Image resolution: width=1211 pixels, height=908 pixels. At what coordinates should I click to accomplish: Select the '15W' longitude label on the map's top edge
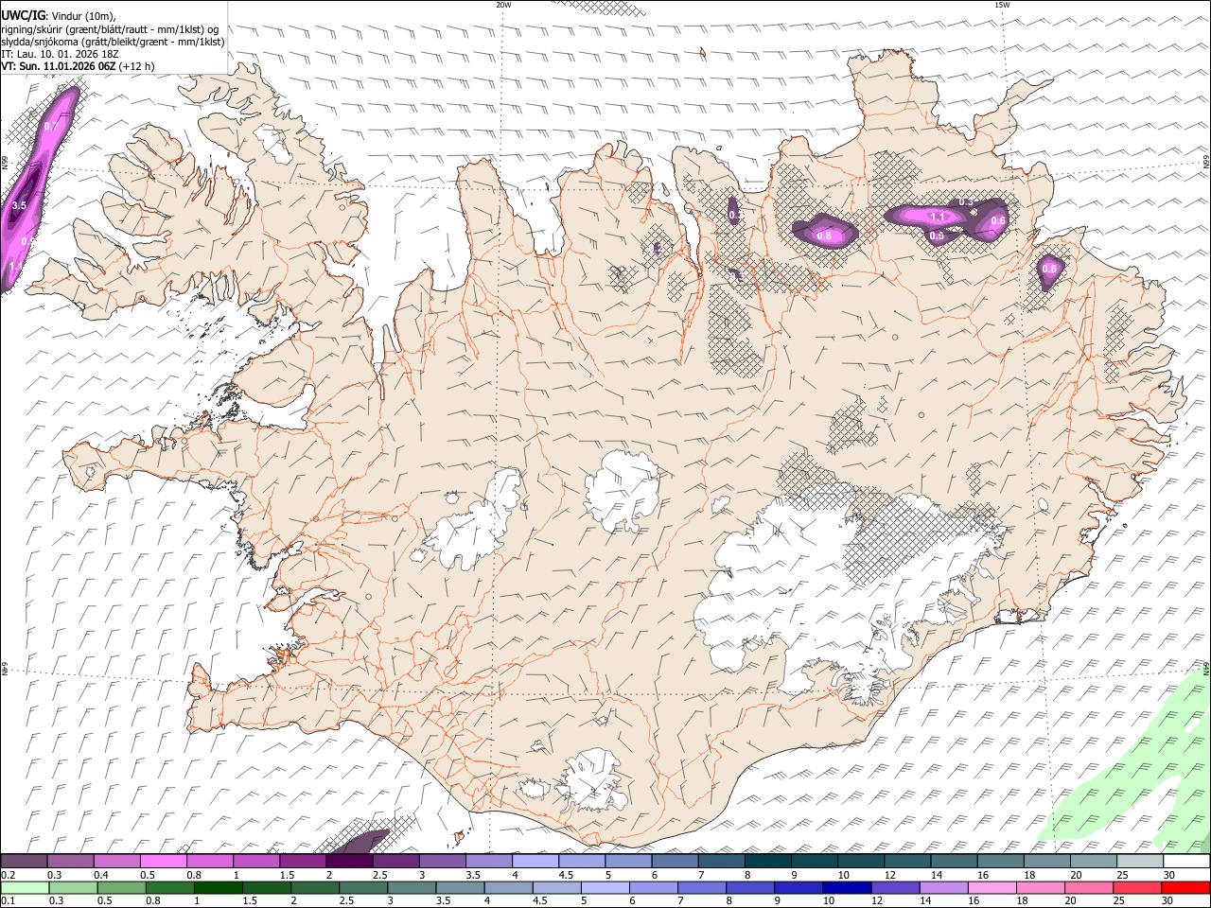click(x=1002, y=5)
